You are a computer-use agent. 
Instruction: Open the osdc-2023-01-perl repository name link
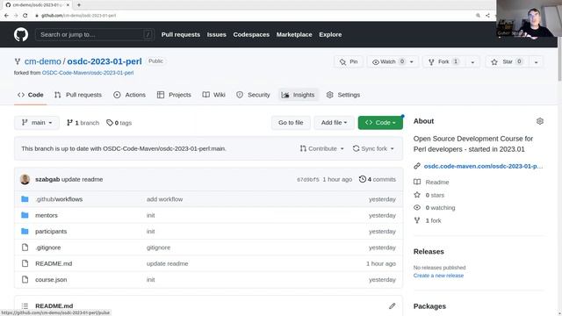coord(104,61)
